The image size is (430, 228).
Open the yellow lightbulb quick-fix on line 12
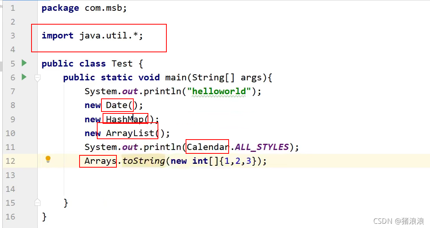(48, 160)
